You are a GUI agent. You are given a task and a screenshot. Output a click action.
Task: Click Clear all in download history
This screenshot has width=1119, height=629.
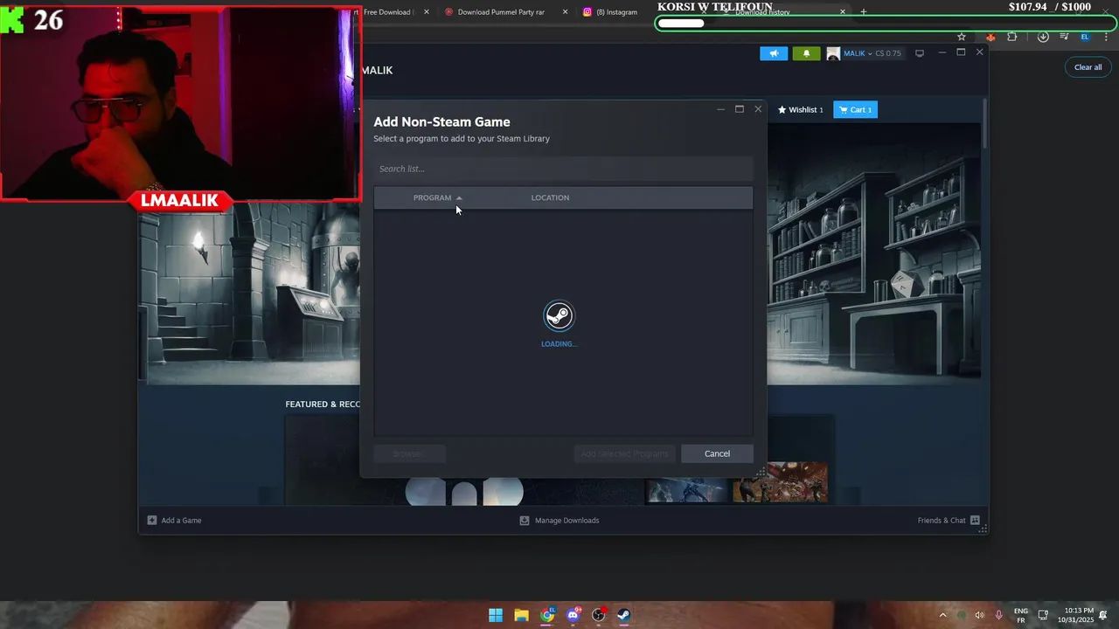click(1088, 67)
